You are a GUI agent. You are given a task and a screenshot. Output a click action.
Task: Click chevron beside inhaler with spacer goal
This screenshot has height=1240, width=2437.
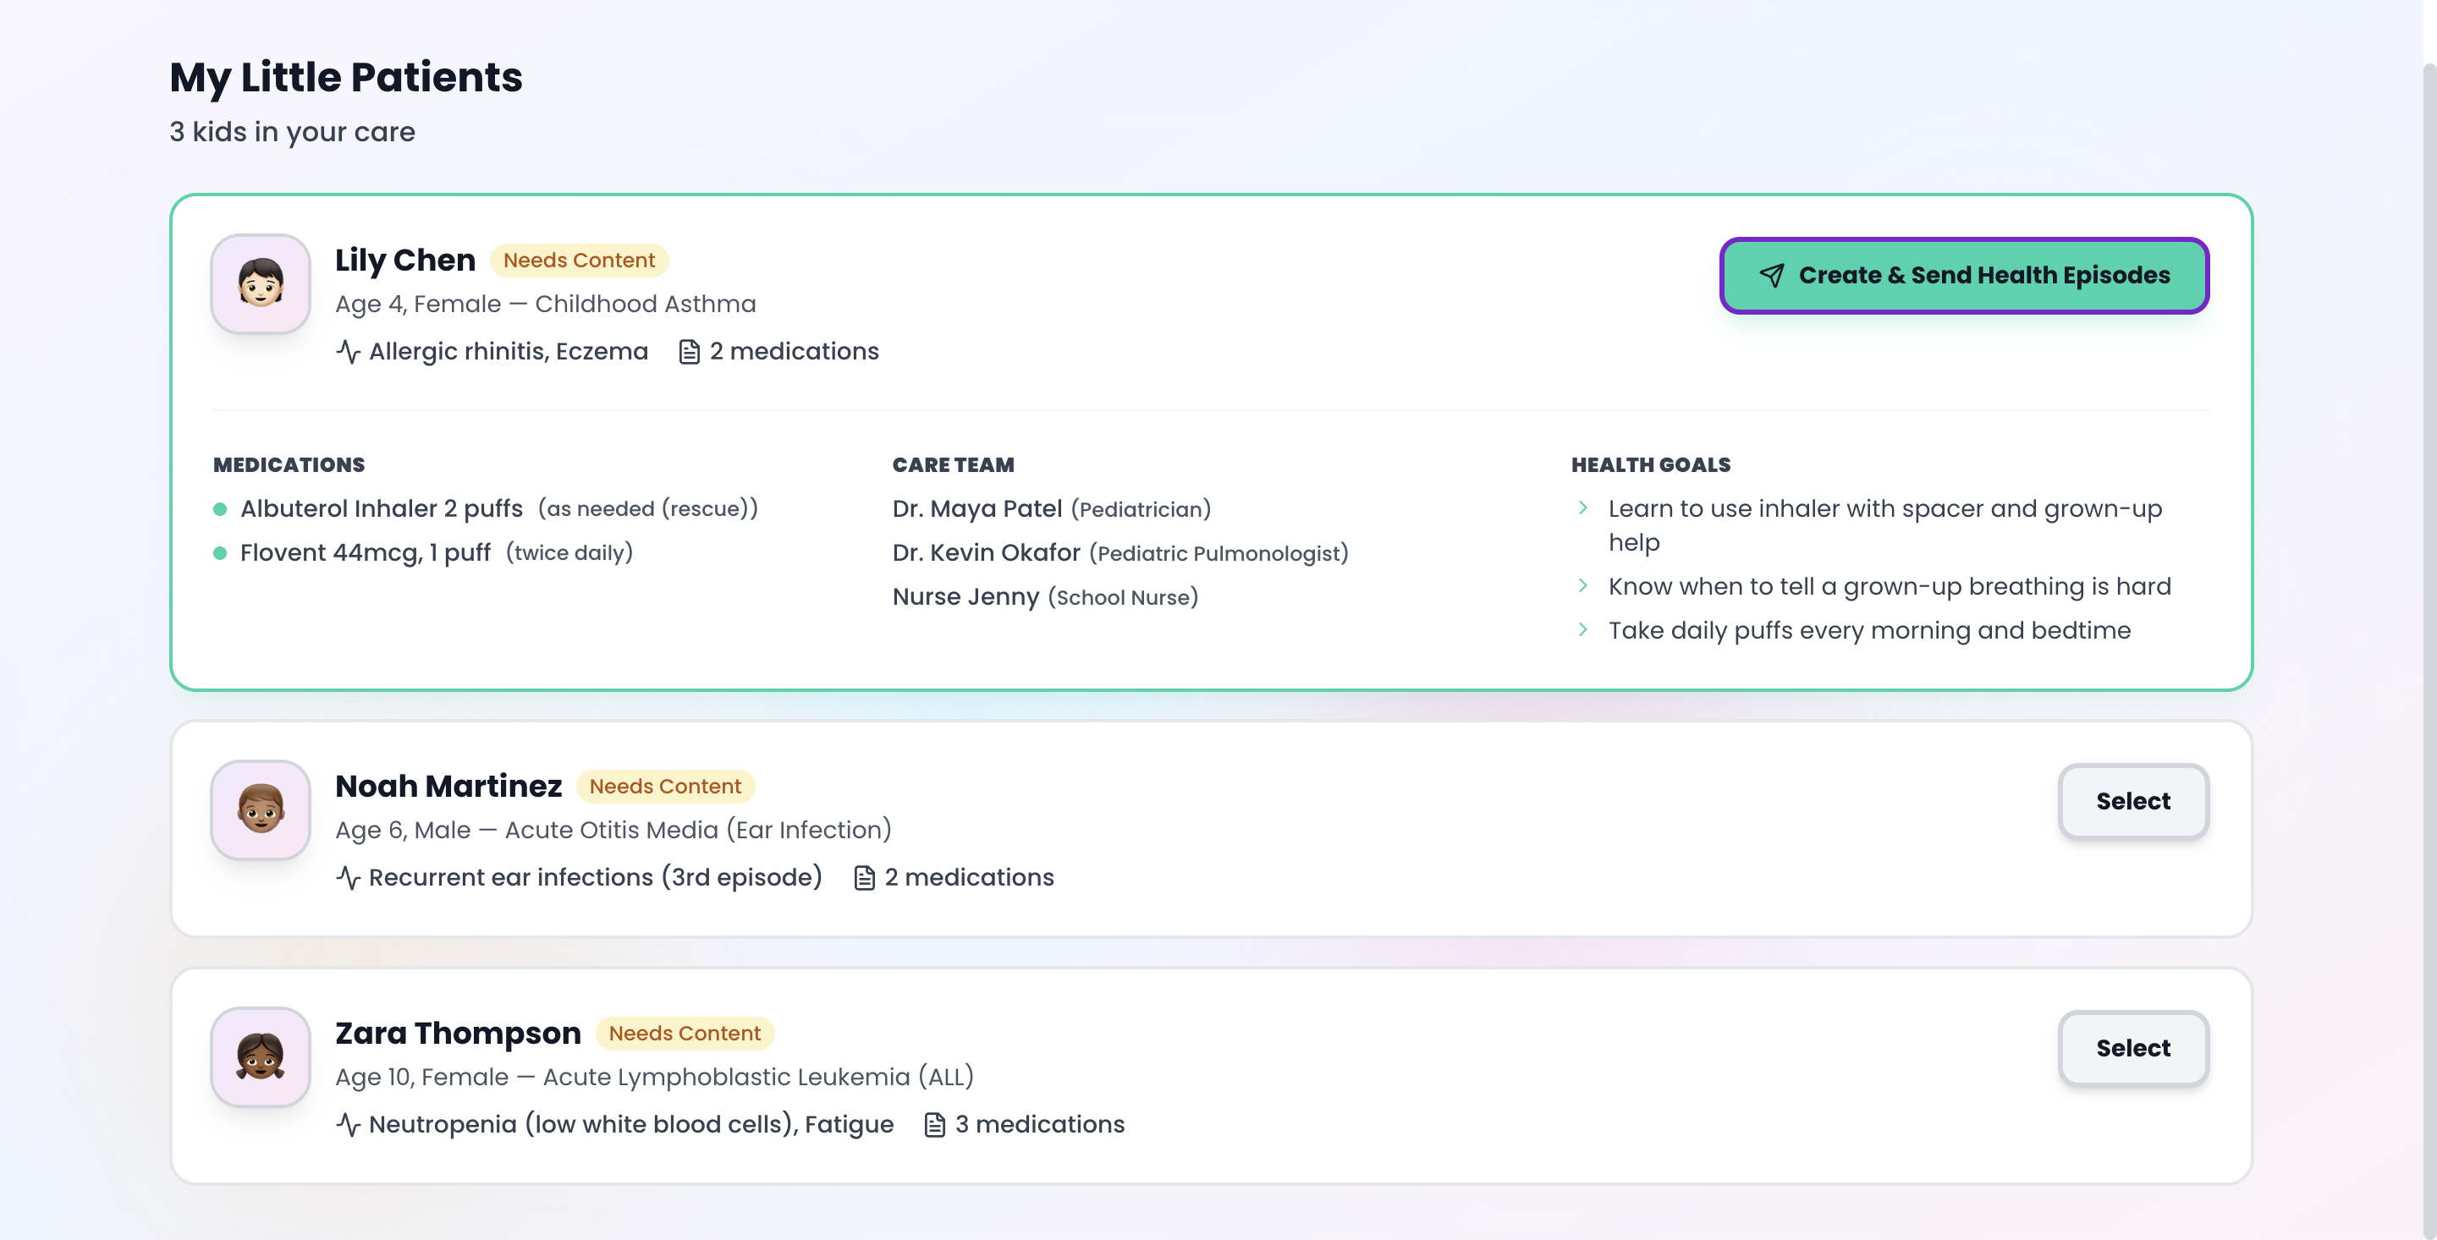tap(1582, 508)
